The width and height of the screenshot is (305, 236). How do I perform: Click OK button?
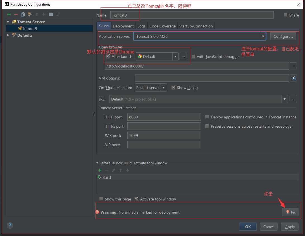[248, 227]
